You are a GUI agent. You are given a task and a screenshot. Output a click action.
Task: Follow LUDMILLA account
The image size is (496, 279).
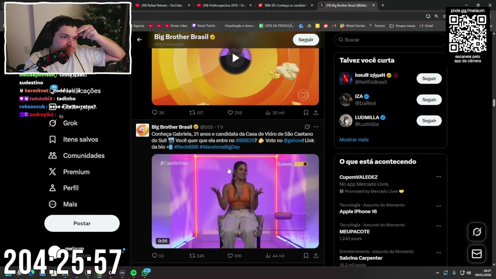[429, 121]
